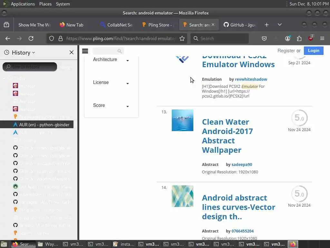
Task: Switch to the New Tab tab
Action: (x=75, y=25)
